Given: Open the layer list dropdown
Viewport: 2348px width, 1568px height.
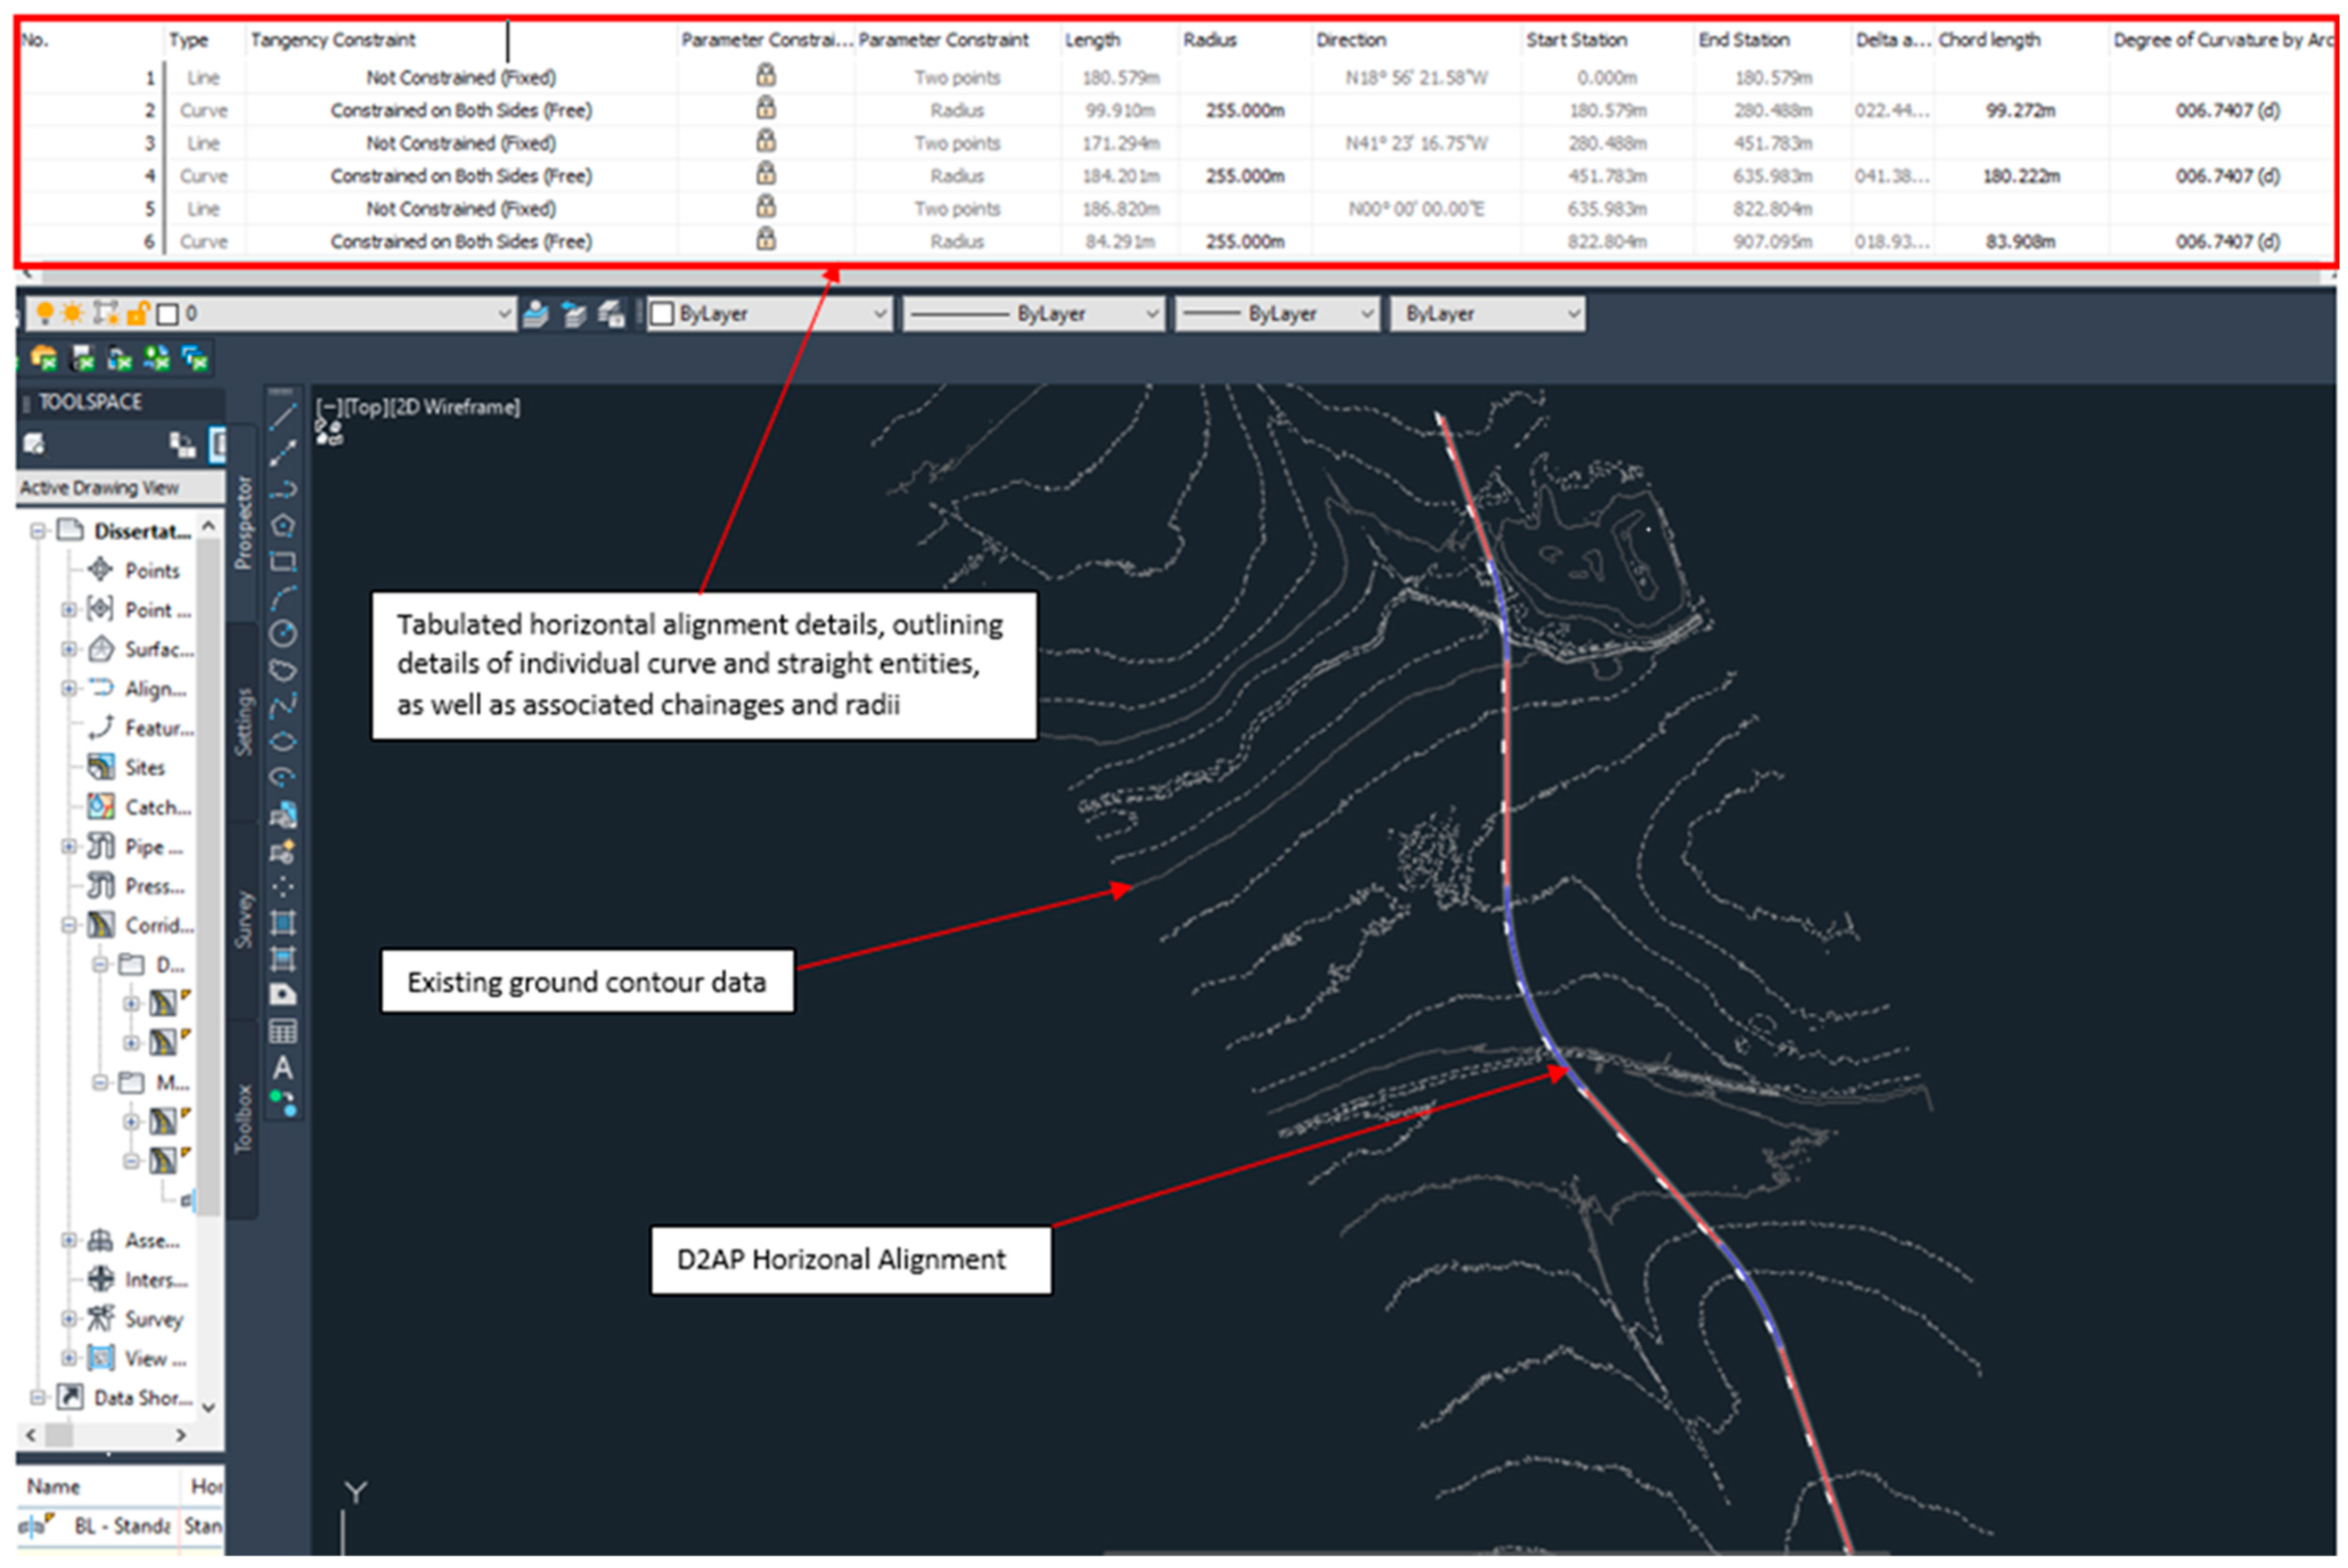Looking at the screenshot, I should click(503, 314).
